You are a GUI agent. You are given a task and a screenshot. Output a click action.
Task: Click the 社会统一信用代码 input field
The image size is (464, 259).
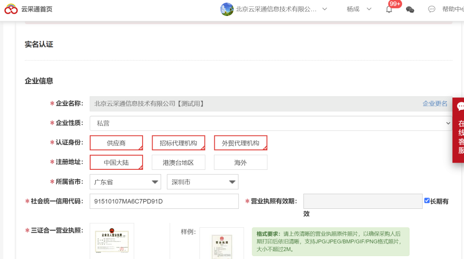coord(164,201)
